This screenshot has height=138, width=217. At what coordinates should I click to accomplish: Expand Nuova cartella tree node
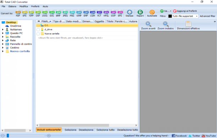(x=2, y=51)
